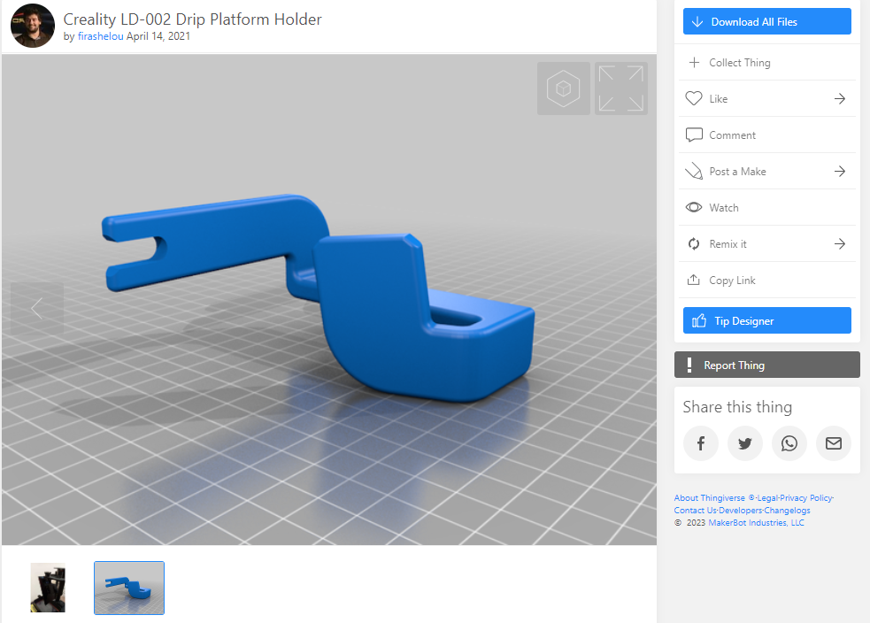Share this thing by email icon
Screen dimensions: 870x623
pos(833,443)
